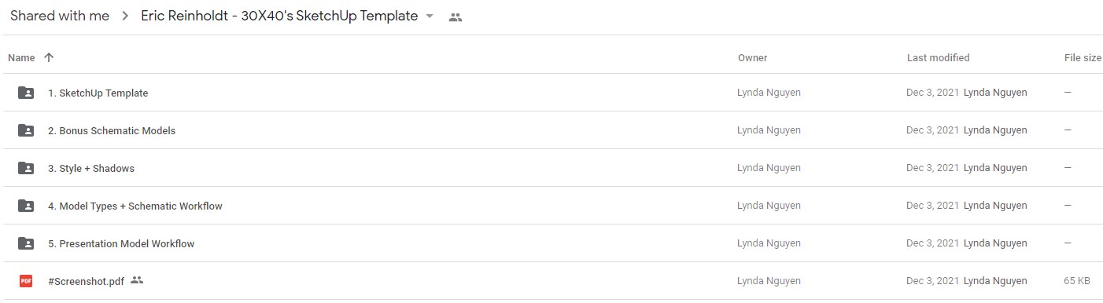This screenshot has width=1103, height=303.
Task: Click the shared people icon beside the folder title
Action: point(455,16)
